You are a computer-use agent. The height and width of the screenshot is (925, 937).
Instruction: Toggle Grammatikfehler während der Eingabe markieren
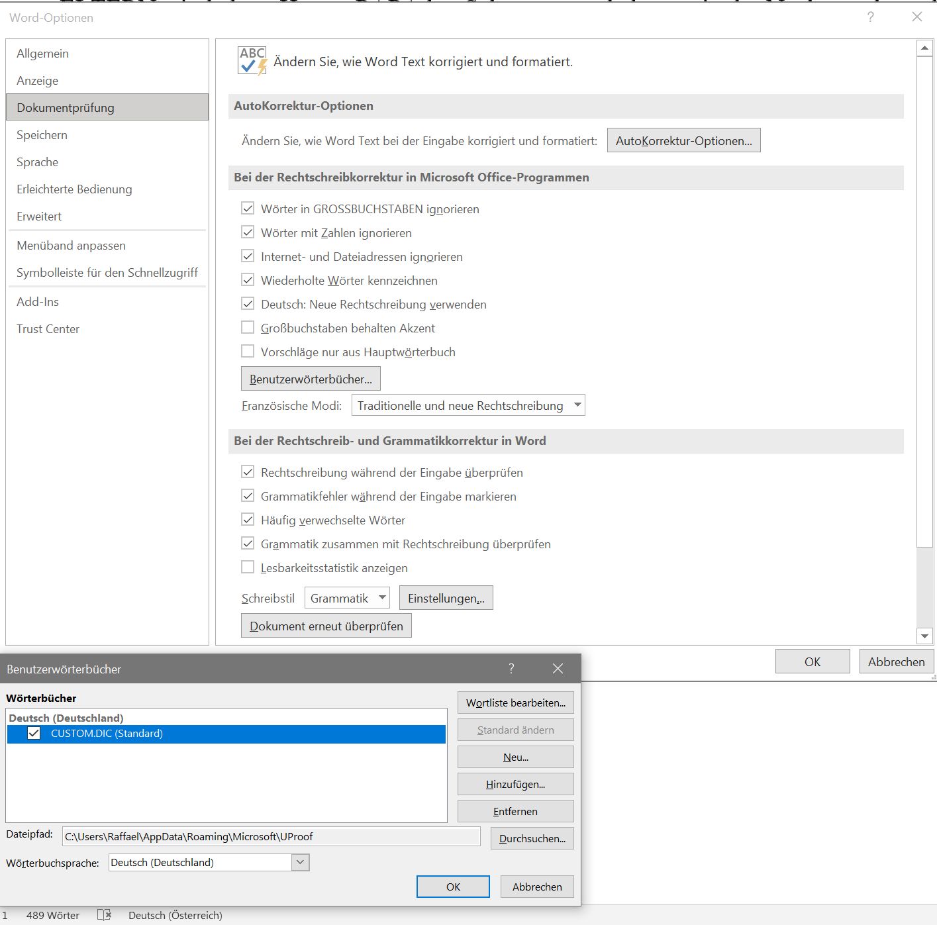click(x=248, y=496)
